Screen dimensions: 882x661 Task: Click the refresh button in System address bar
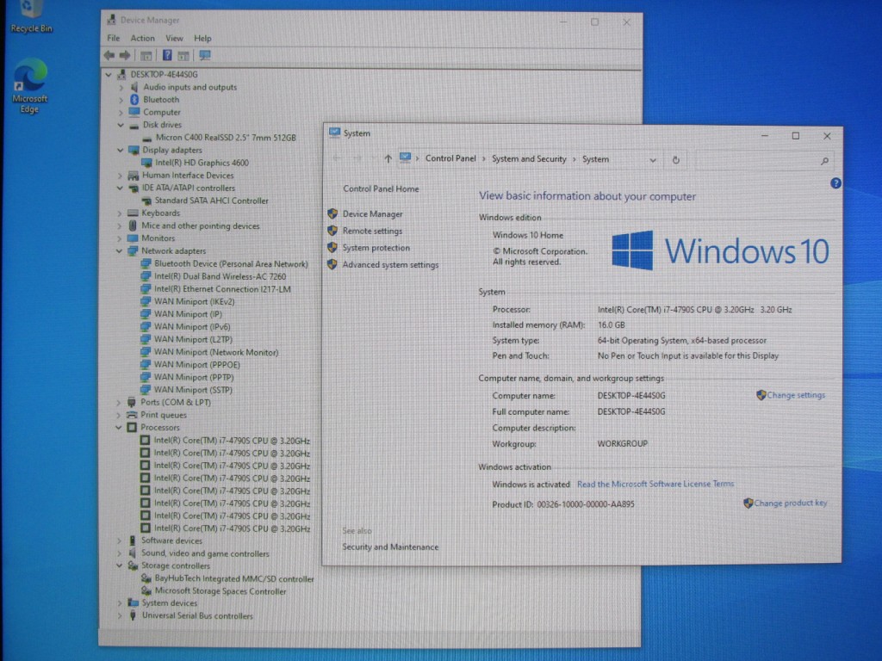point(676,159)
